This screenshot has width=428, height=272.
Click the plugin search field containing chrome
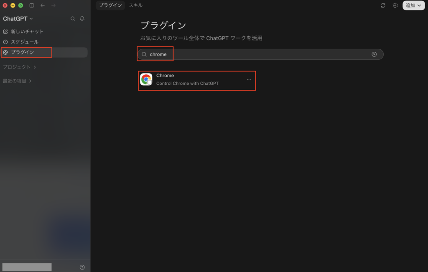260,54
